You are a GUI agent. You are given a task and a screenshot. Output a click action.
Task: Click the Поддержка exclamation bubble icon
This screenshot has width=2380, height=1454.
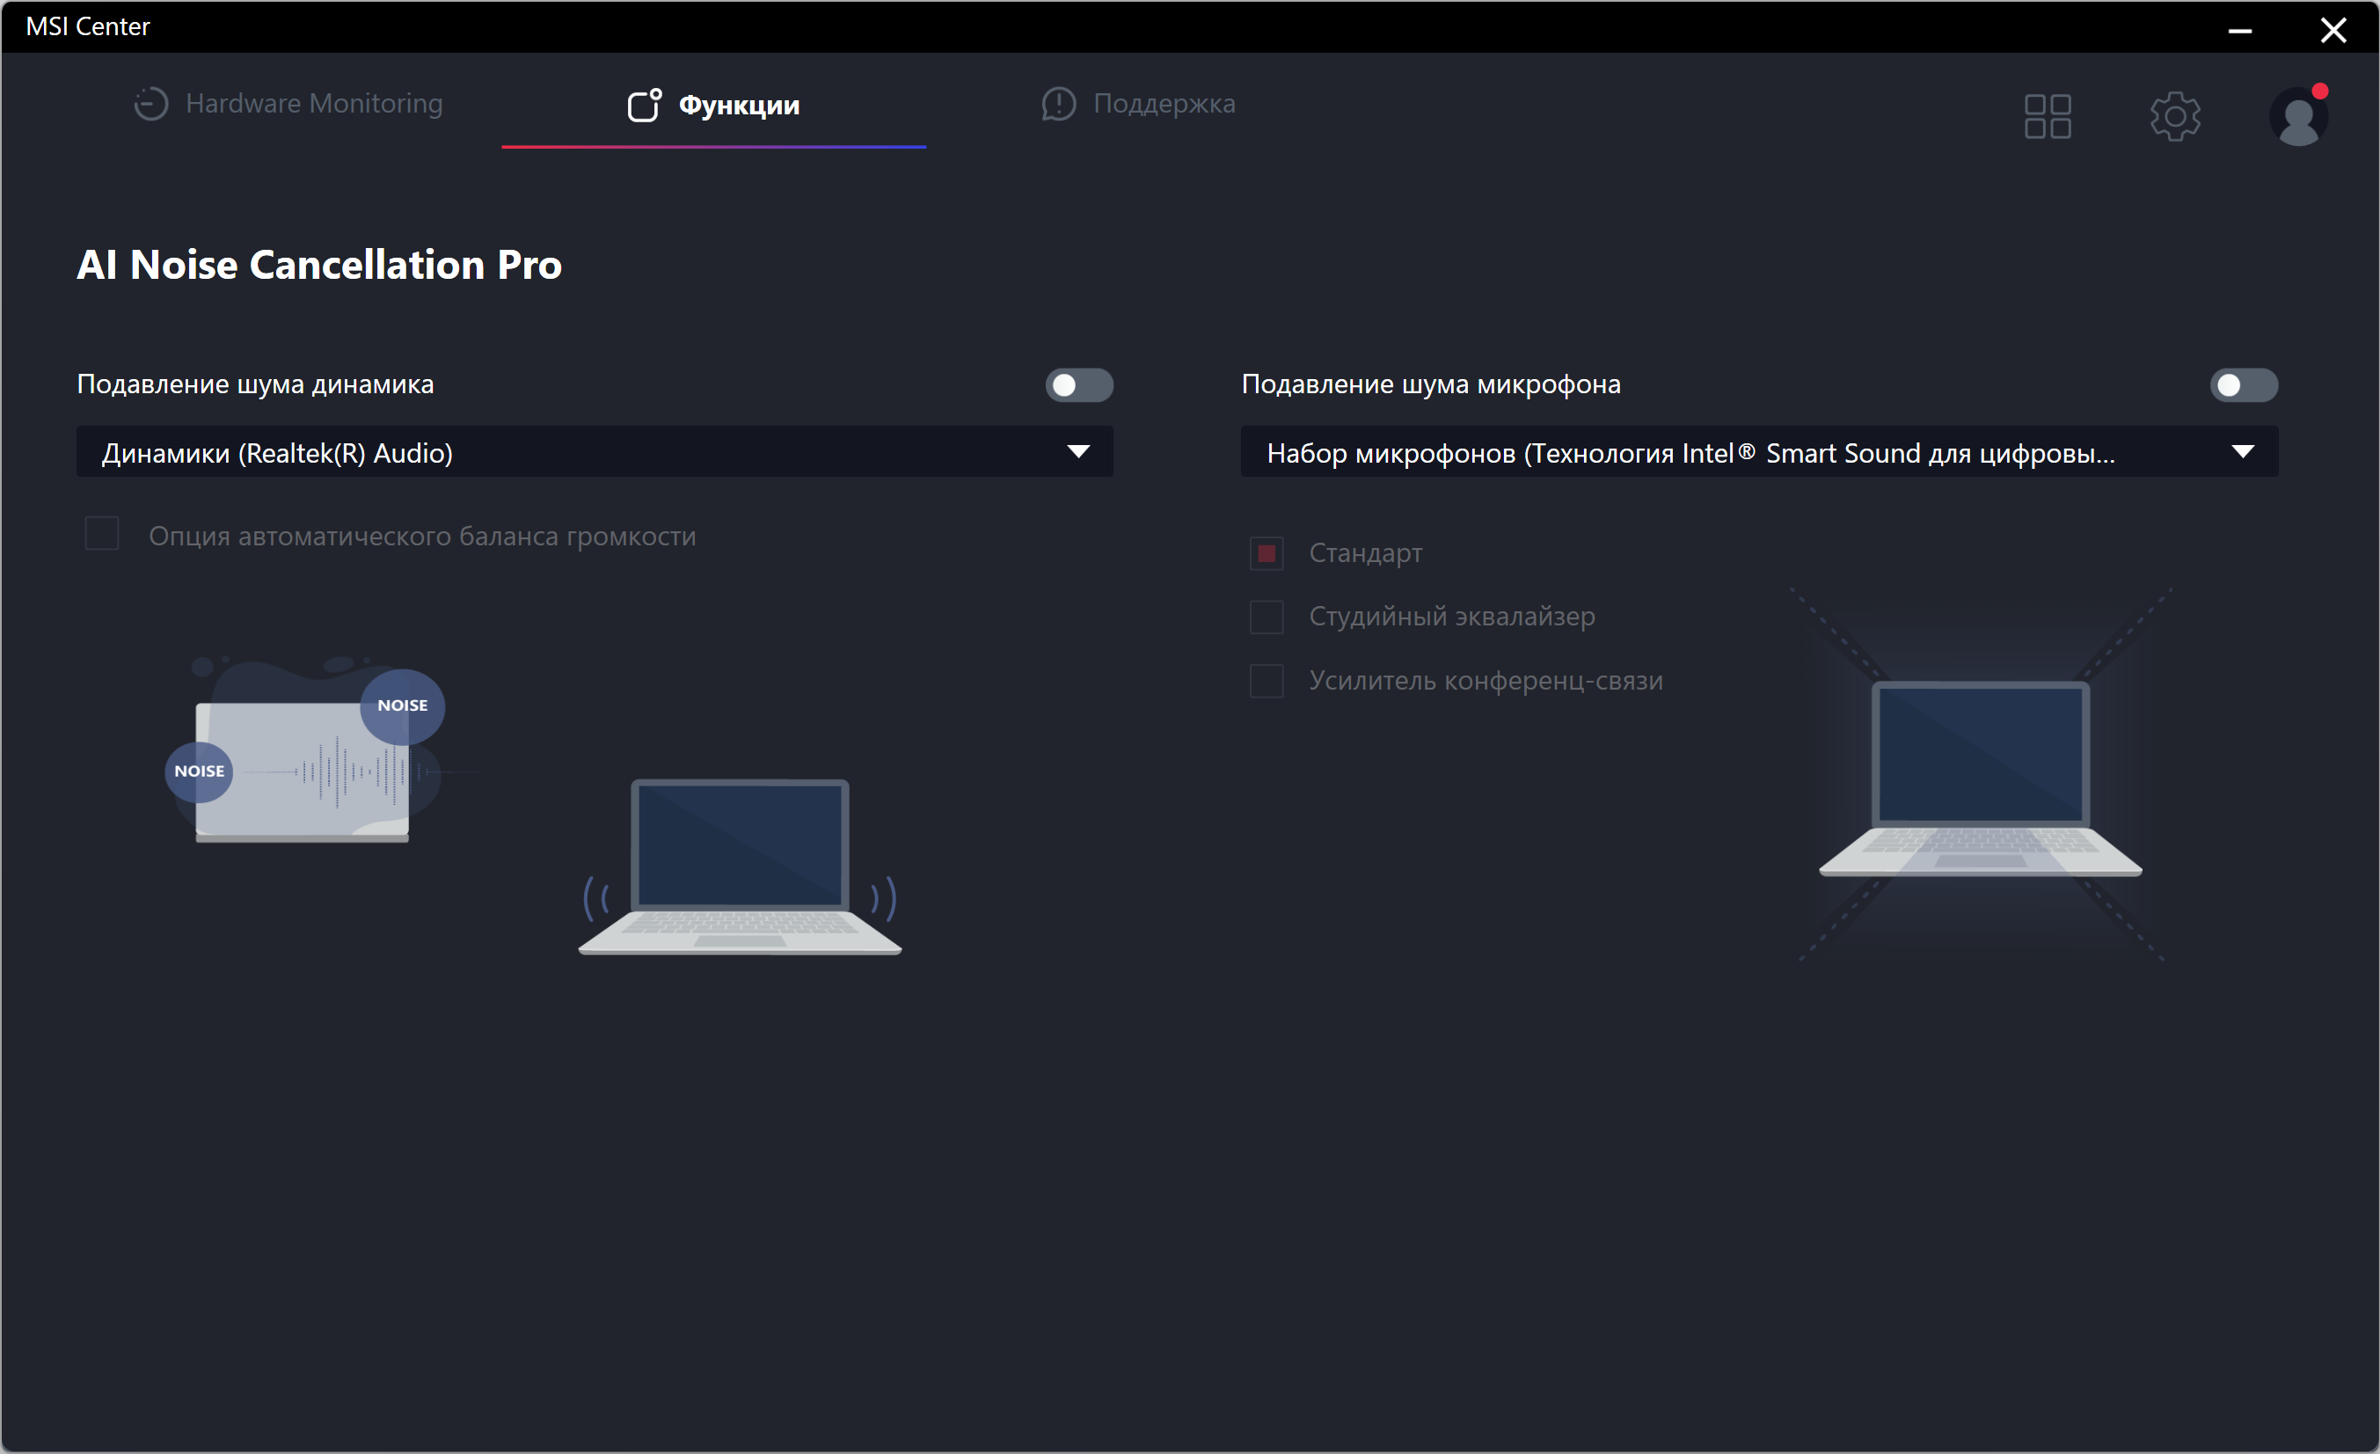1059,104
